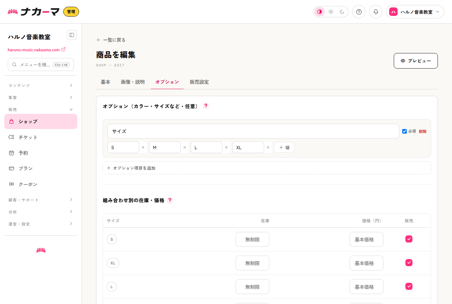Set stock field for size L
The image size is (452, 304).
[x=252, y=287]
